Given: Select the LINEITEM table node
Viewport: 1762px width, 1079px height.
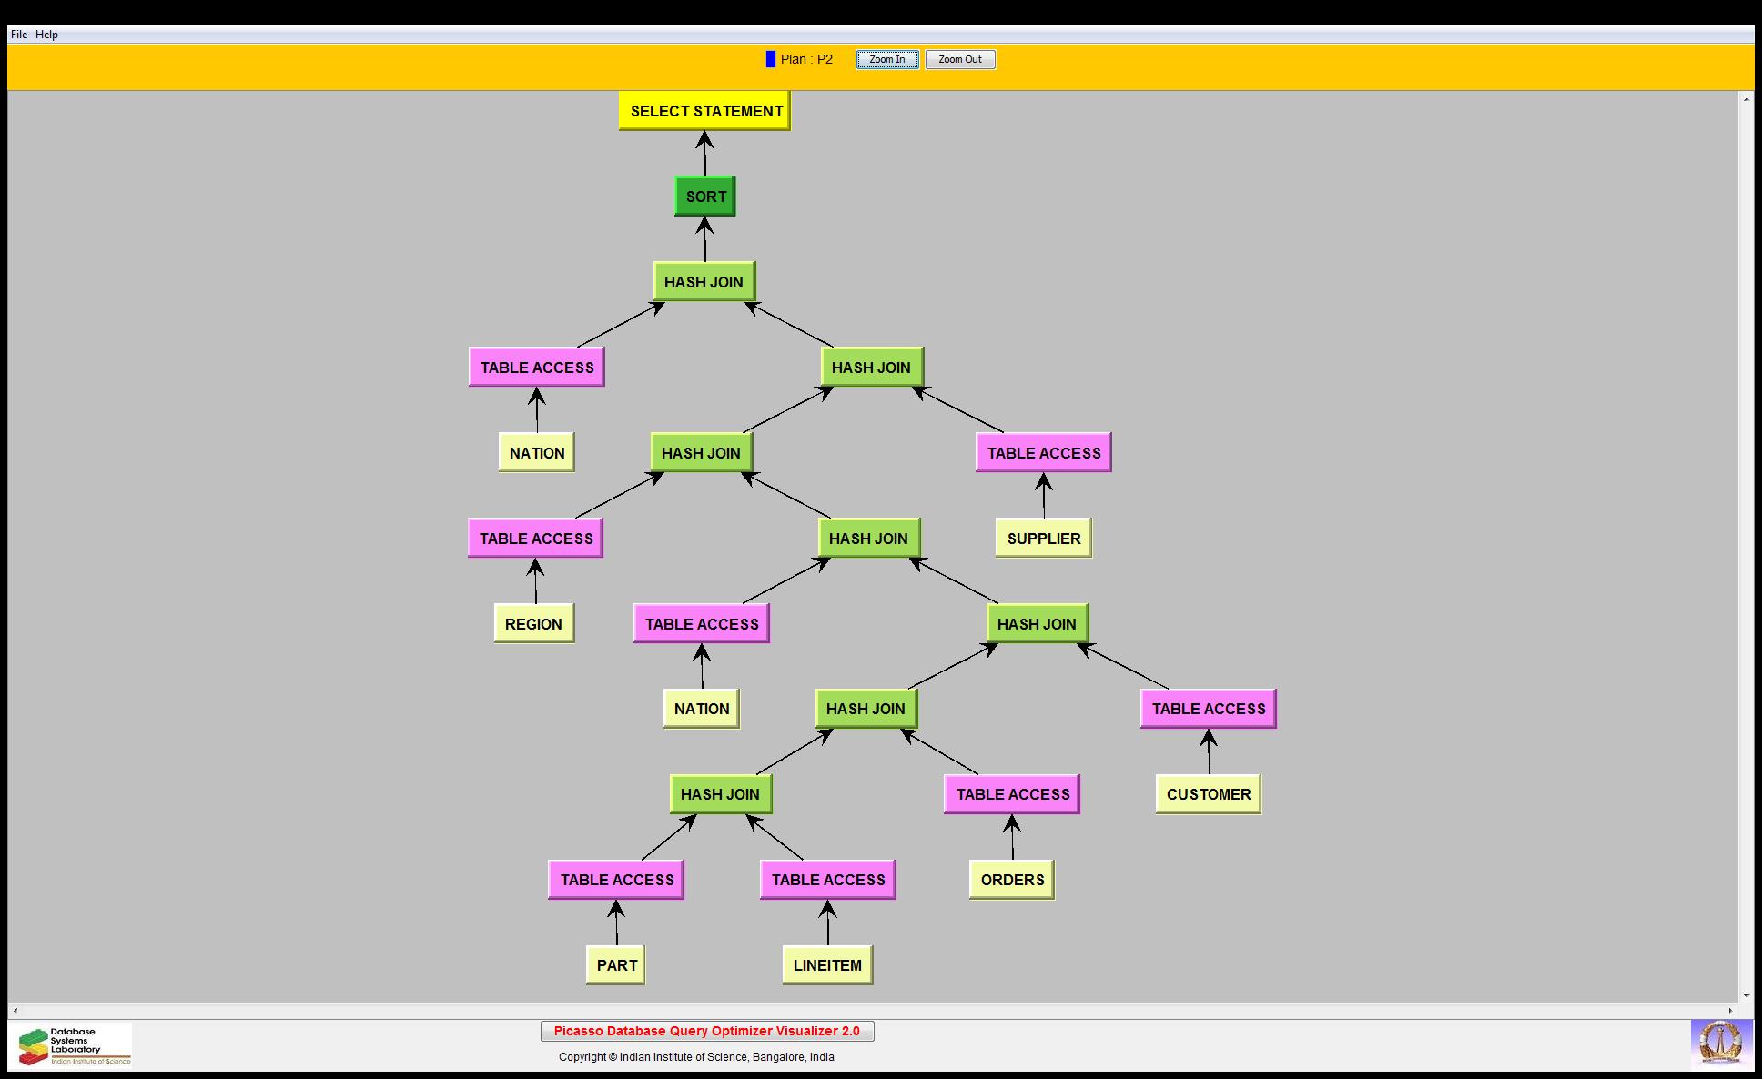Looking at the screenshot, I should (x=826, y=965).
